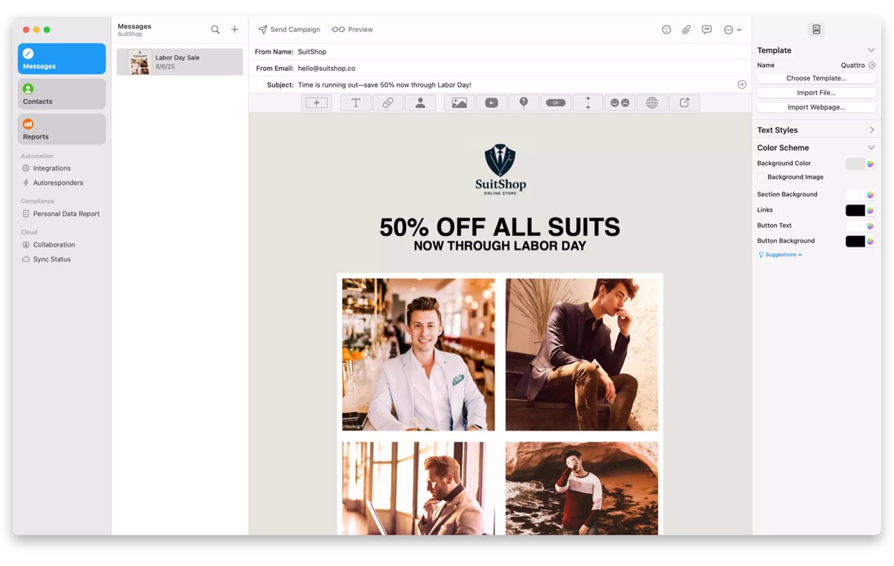Insert a link using the chain icon
The width and height of the screenshot is (894, 566).
(387, 102)
